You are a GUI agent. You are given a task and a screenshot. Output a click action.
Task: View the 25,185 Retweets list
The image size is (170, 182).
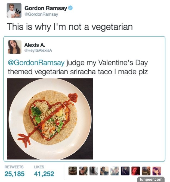14,174
